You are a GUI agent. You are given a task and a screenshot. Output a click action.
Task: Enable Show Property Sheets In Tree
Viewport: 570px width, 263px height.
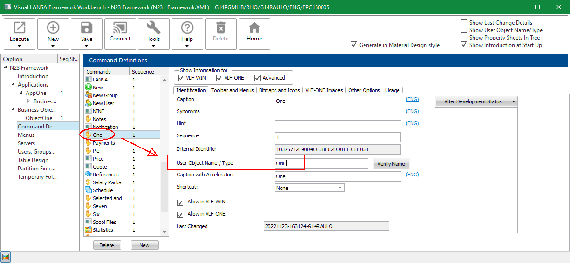(464, 37)
